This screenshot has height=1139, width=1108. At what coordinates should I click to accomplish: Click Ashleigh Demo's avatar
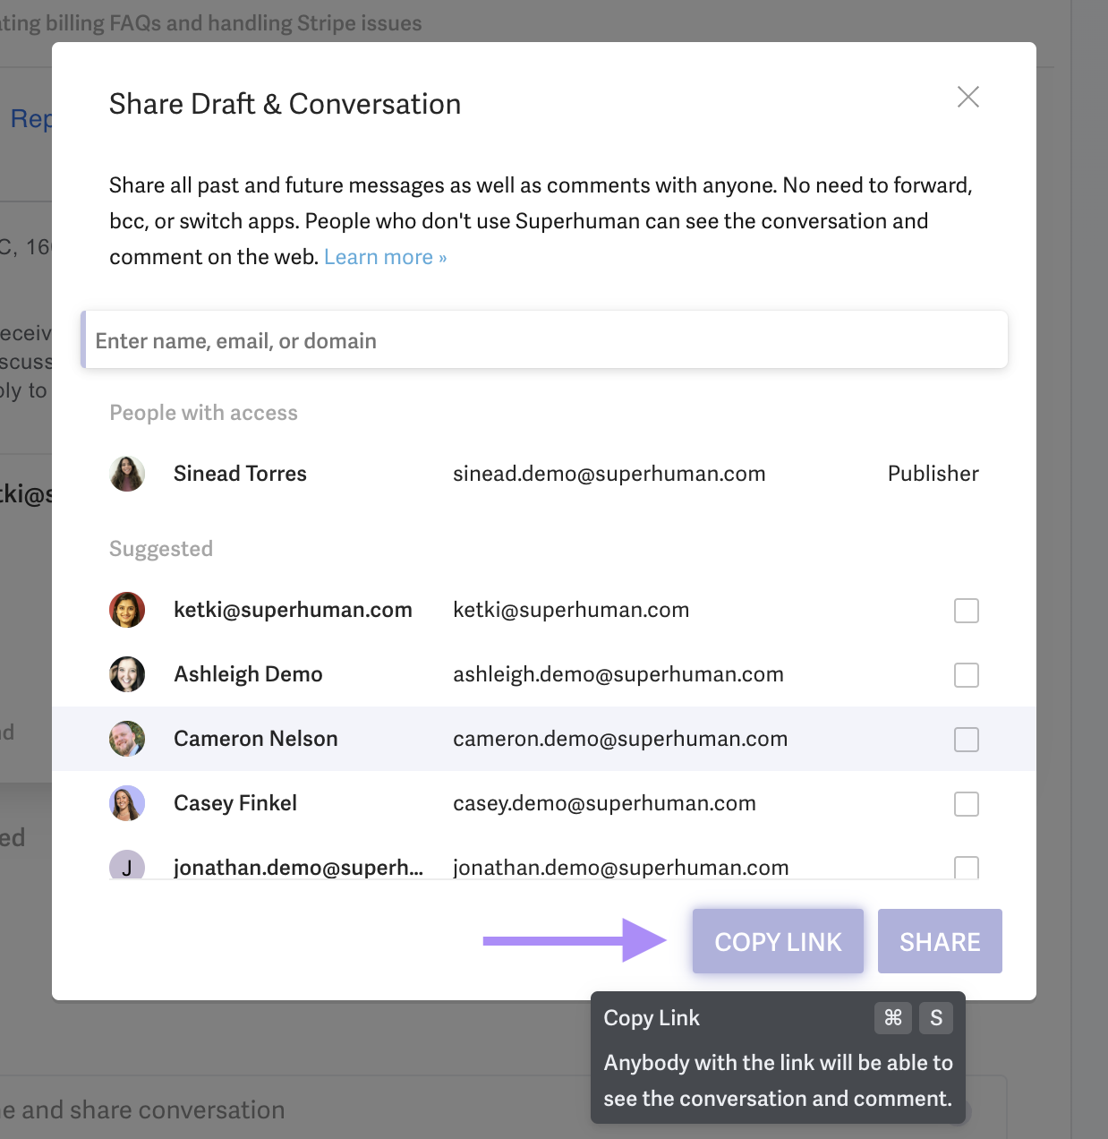127,674
